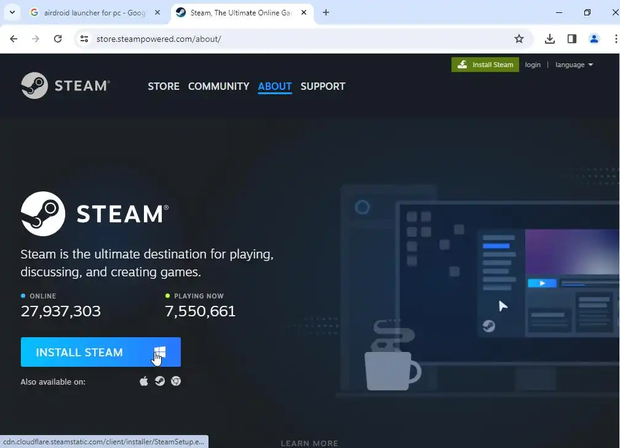
Task: Toggle the Chrome side panel icon
Action: 572,39
